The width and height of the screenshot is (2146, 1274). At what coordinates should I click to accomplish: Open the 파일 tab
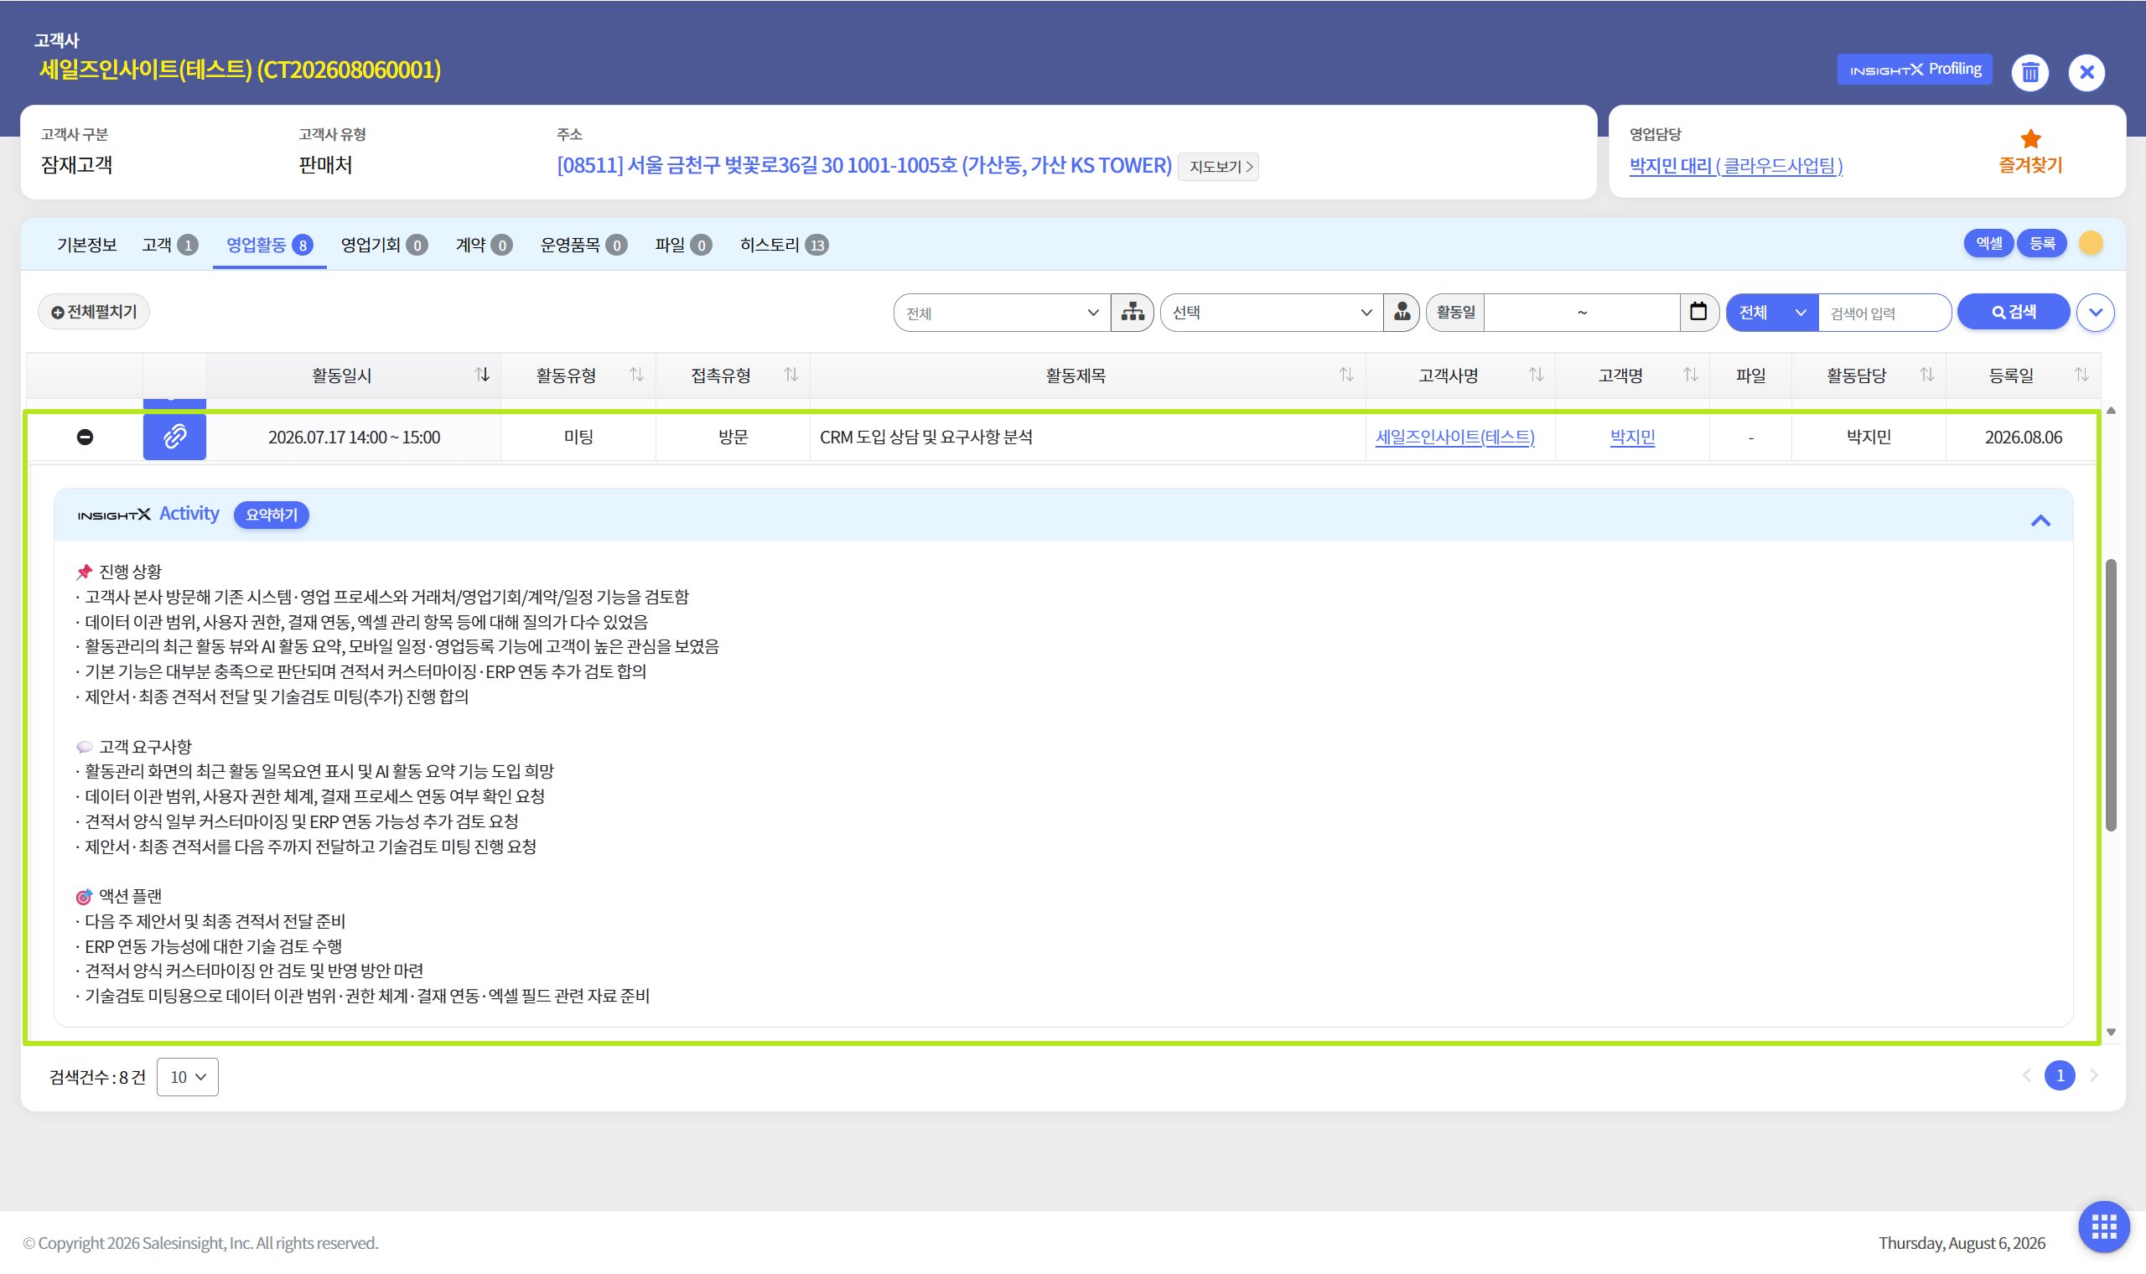(x=683, y=245)
